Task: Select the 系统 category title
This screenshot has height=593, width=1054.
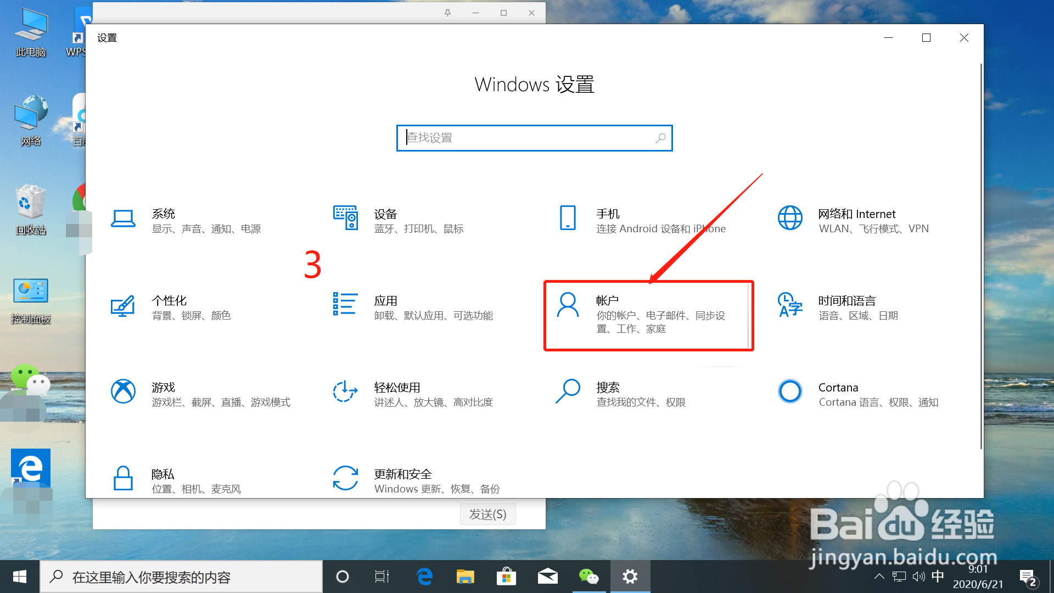Action: pyautogui.click(x=164, y=214)
